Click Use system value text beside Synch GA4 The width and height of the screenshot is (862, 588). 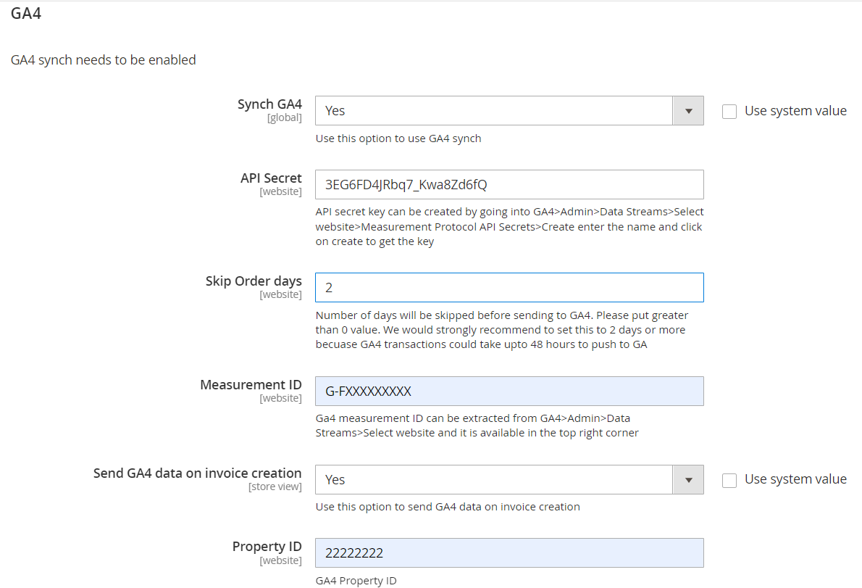[x=795, y=111]
